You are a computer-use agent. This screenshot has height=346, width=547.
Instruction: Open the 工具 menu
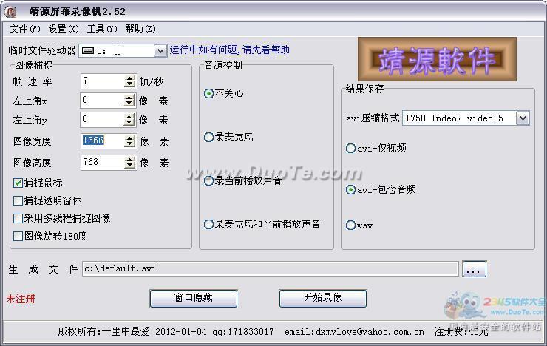point(101,29)
